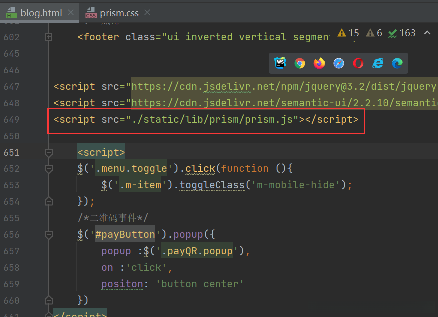This screenshot has height=317, width=438.
Task: Click line number 649 in gutter
Action: tap(12, 120)
